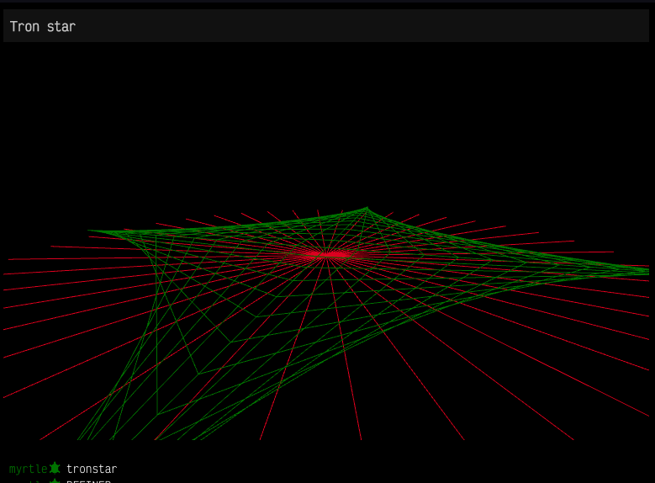Click the green 'myrtle' prompt label
This screenshot has height=483, width=655.
coord(28,469)
